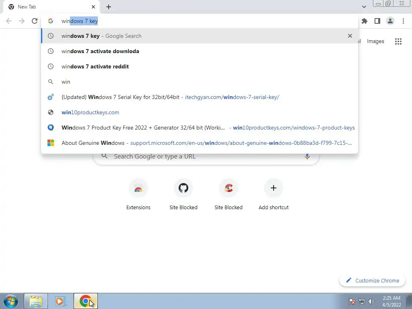Click the omnibox text 'windows 7 key'
This screenshot has width=412, height=309.
pos(80,21)
